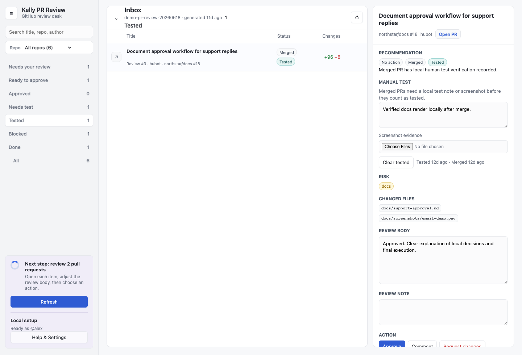Click Choose Files for screenshot evidence
The width and height of the screenshot is (522, 355).
pyautogui.click(x=397, y=147)
